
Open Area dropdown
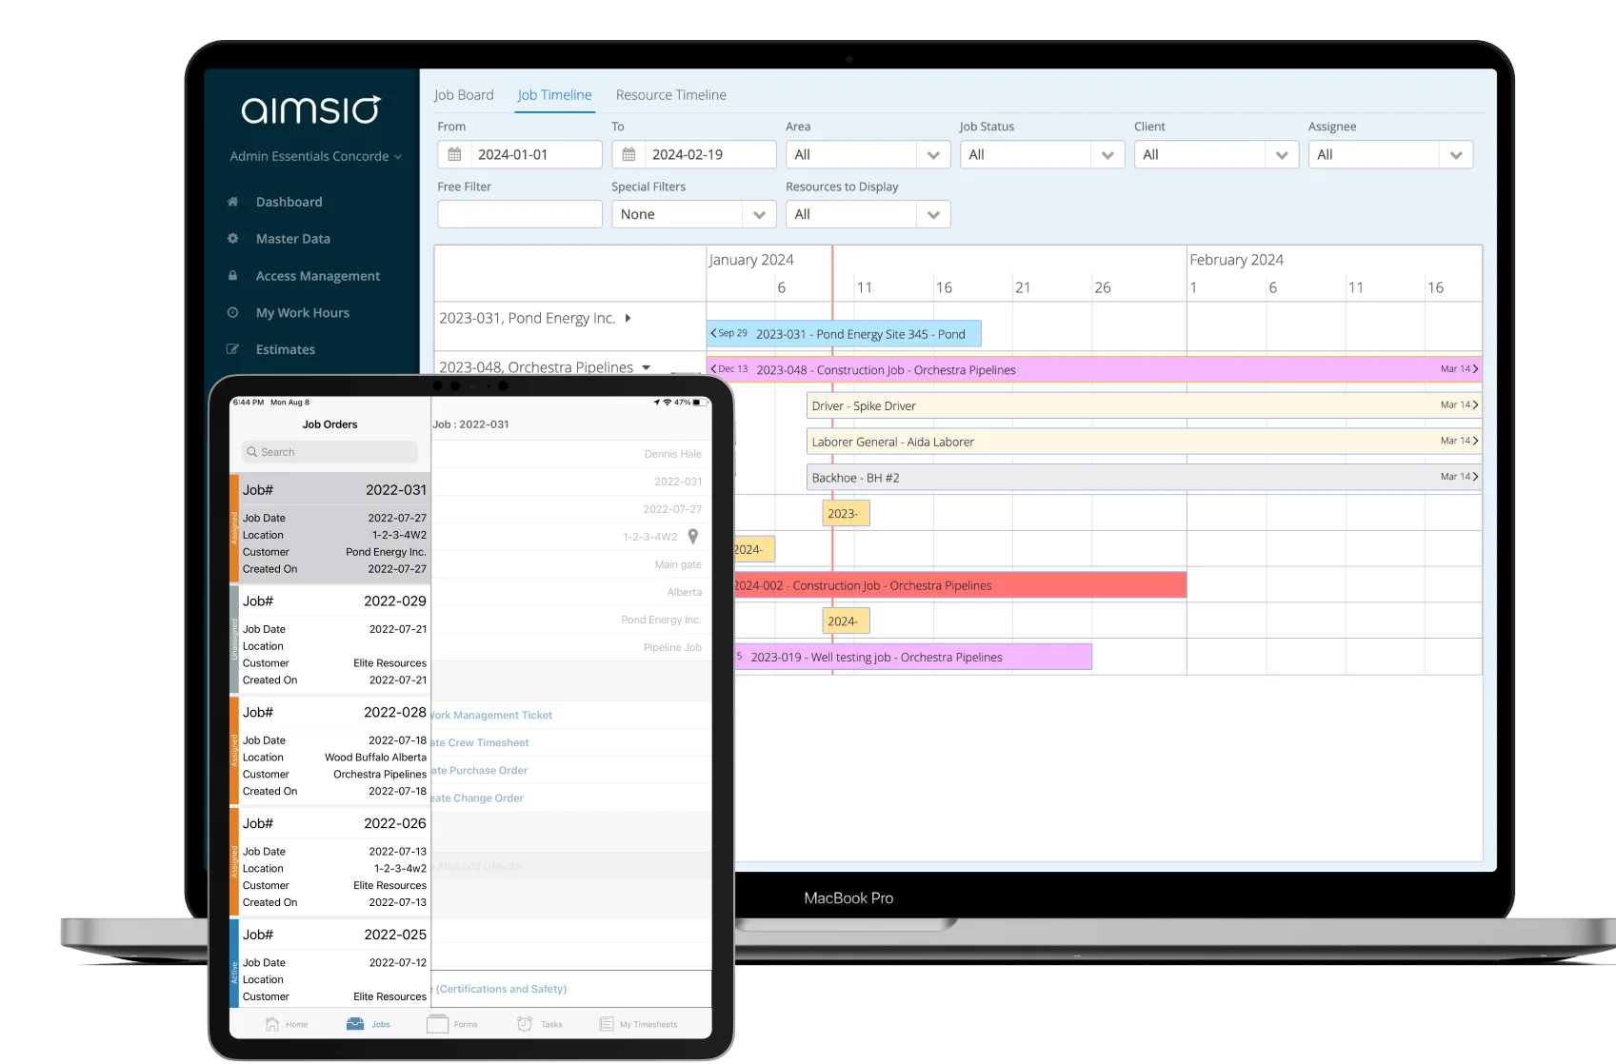868,154
